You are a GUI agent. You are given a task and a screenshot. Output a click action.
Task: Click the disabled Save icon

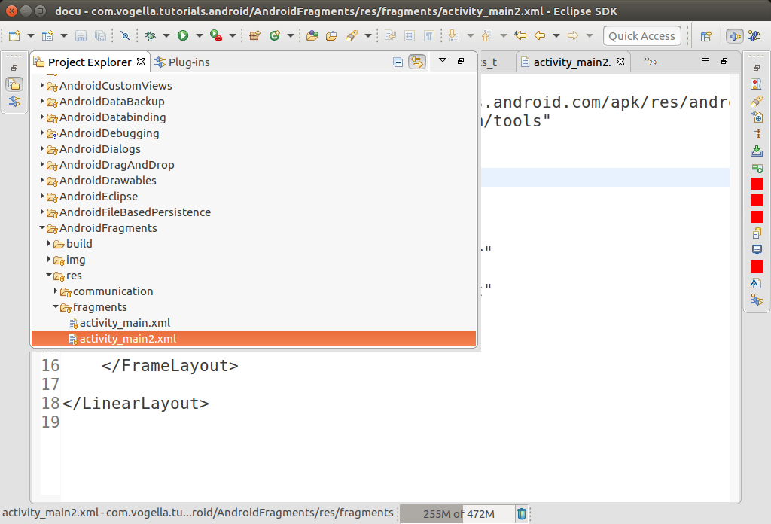[81, 35]
